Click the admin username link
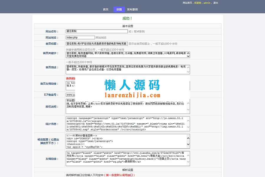Image resolution: width=265 pixels, height=177 pixels. click(207, 3)
